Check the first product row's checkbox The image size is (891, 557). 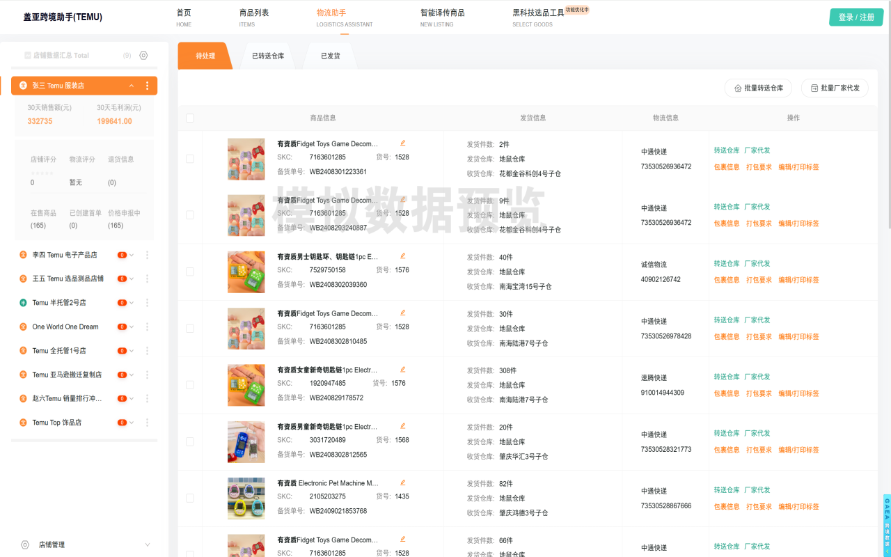[189, 159]
